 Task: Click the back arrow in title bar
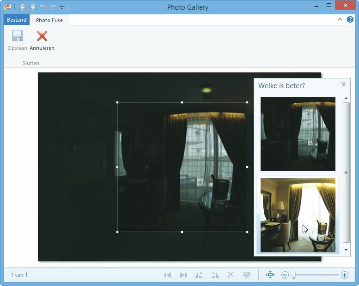[x=23, y=7]
